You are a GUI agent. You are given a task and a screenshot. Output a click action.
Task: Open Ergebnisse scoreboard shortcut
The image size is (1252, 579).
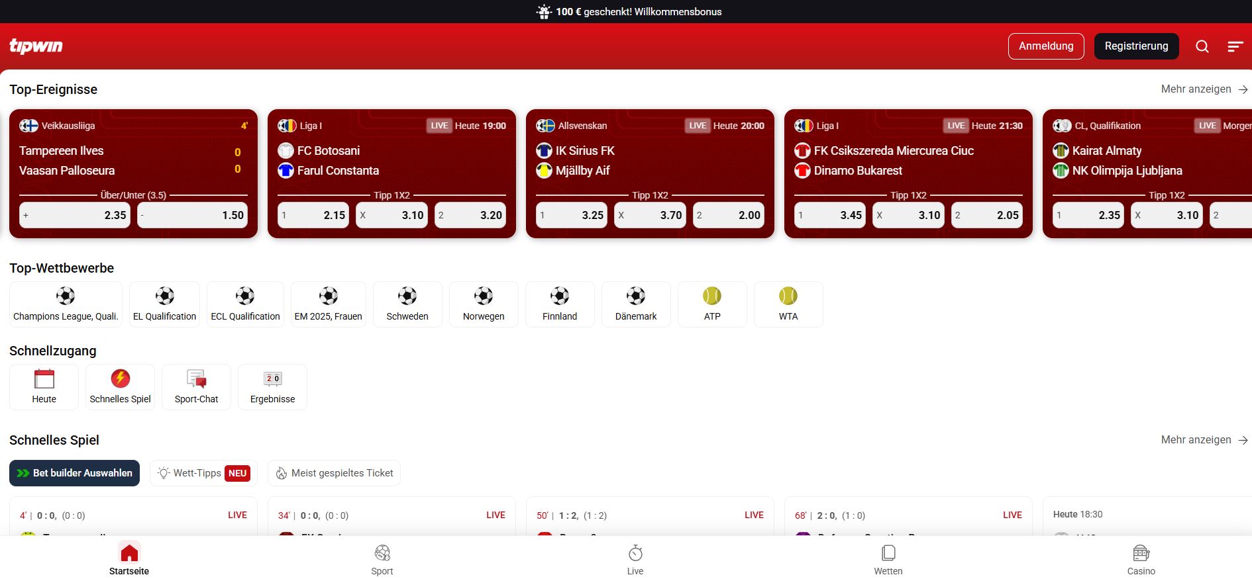point(272,387)
